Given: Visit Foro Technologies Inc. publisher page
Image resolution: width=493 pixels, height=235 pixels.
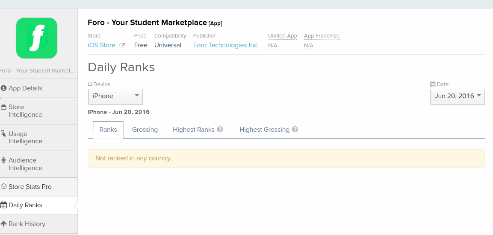Looking at the screenshot, I should point(226,45).
